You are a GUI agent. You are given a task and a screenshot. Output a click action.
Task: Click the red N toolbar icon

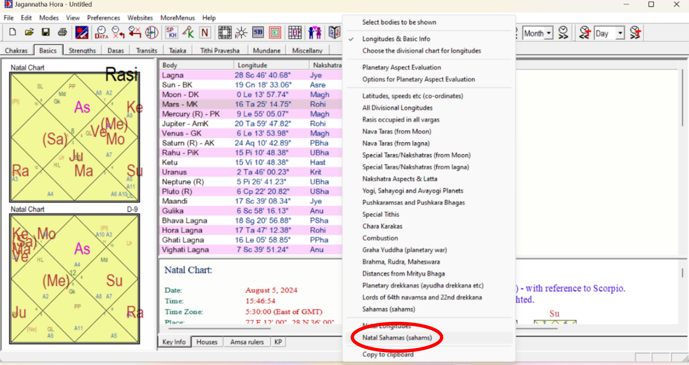click(205, 33)
